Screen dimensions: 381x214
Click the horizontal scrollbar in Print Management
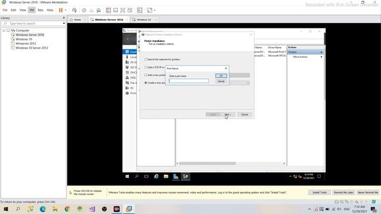coord(208,163)
